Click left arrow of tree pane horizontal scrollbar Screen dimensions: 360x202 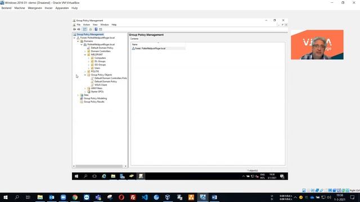[x=74, y=166]
